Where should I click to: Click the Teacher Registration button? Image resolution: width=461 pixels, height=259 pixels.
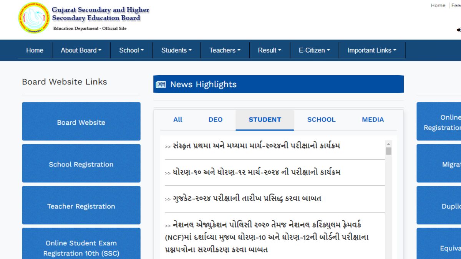pos(81,206)
